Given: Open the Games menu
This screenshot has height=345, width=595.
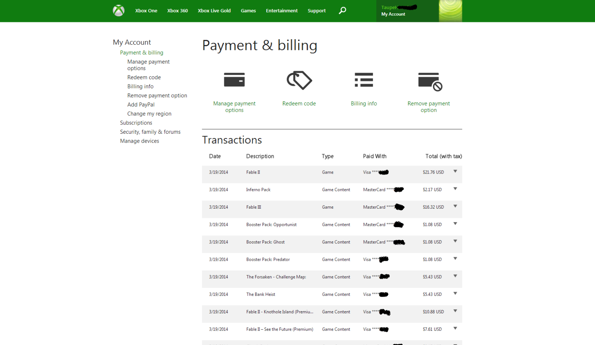Looking at the screenshot, I should point(248,11).
